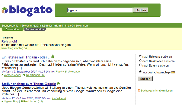Click the speech bubble icon before Reaktionen (13)
Image resolution: width=182 pixels, height=105 pixels.
[x=22, y=101]
